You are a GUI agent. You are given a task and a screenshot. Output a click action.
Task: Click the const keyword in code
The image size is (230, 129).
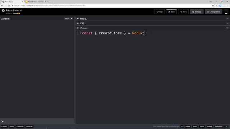[x=87, y=33]
